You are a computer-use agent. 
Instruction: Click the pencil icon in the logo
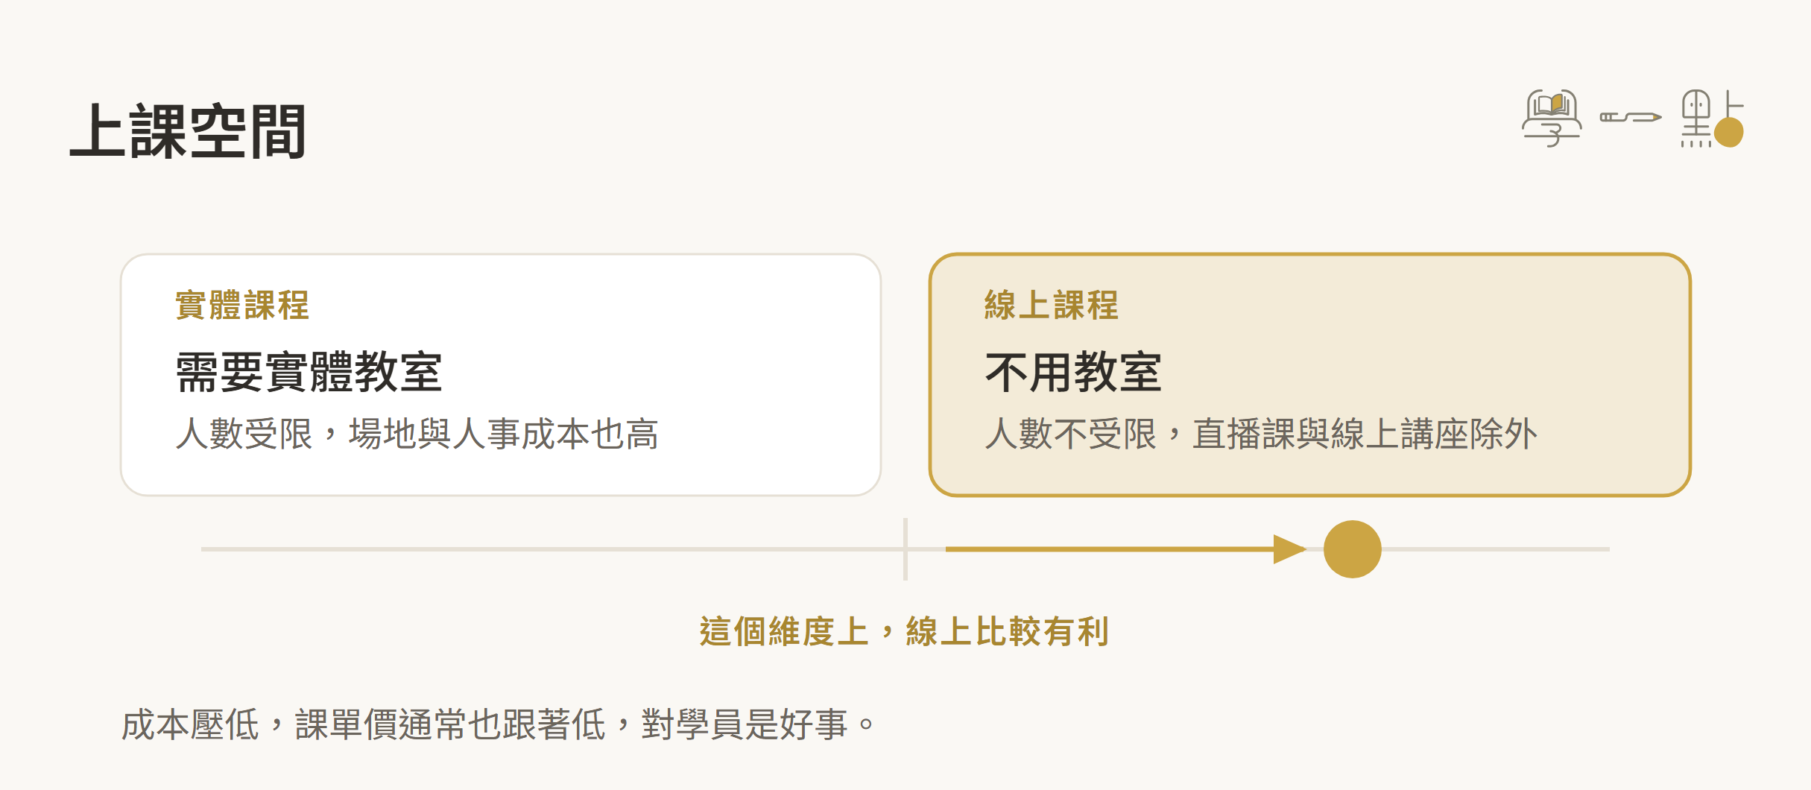tap(1631, 117)
